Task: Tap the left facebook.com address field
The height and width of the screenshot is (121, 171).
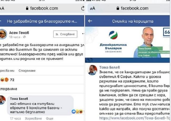Action: click(42, 8)
